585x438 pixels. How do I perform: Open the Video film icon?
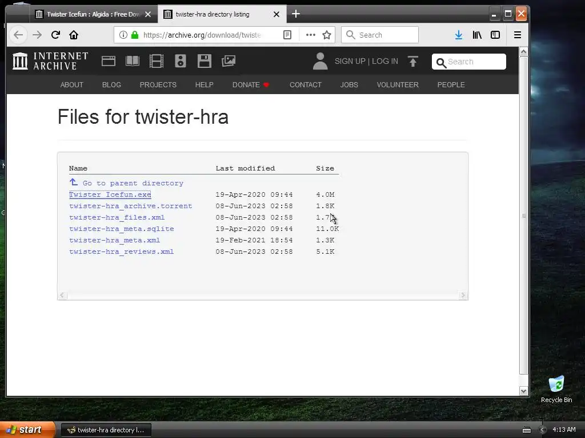point(157,61)
